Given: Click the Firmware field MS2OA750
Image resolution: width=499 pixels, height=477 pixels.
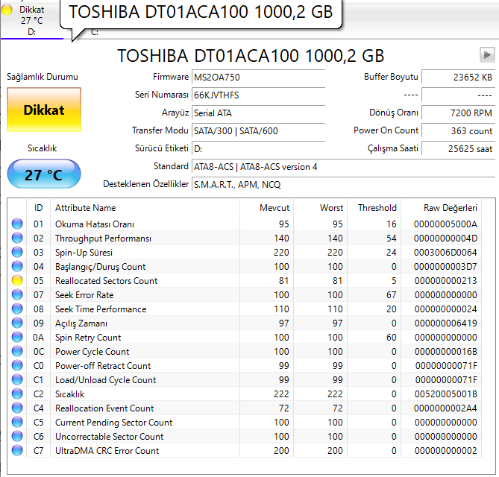Looking at the screenshot, I should point(258,77).
